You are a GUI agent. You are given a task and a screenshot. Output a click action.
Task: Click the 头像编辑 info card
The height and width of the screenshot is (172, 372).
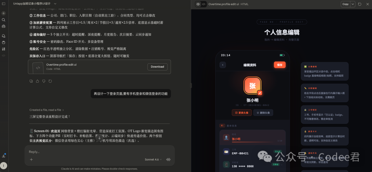324,71
